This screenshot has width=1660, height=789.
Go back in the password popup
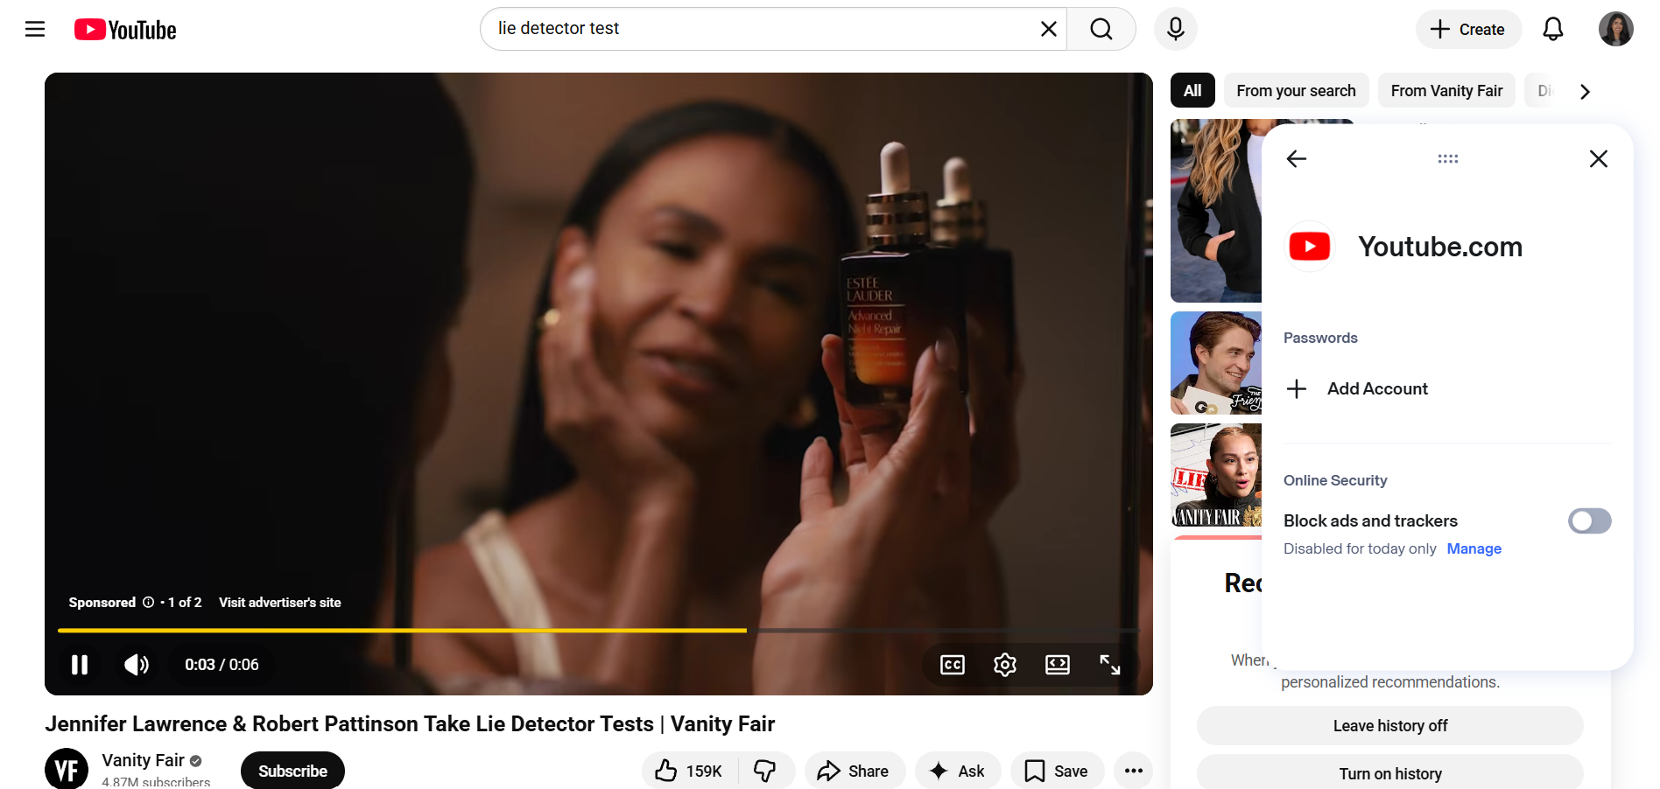pos(1297,158)
